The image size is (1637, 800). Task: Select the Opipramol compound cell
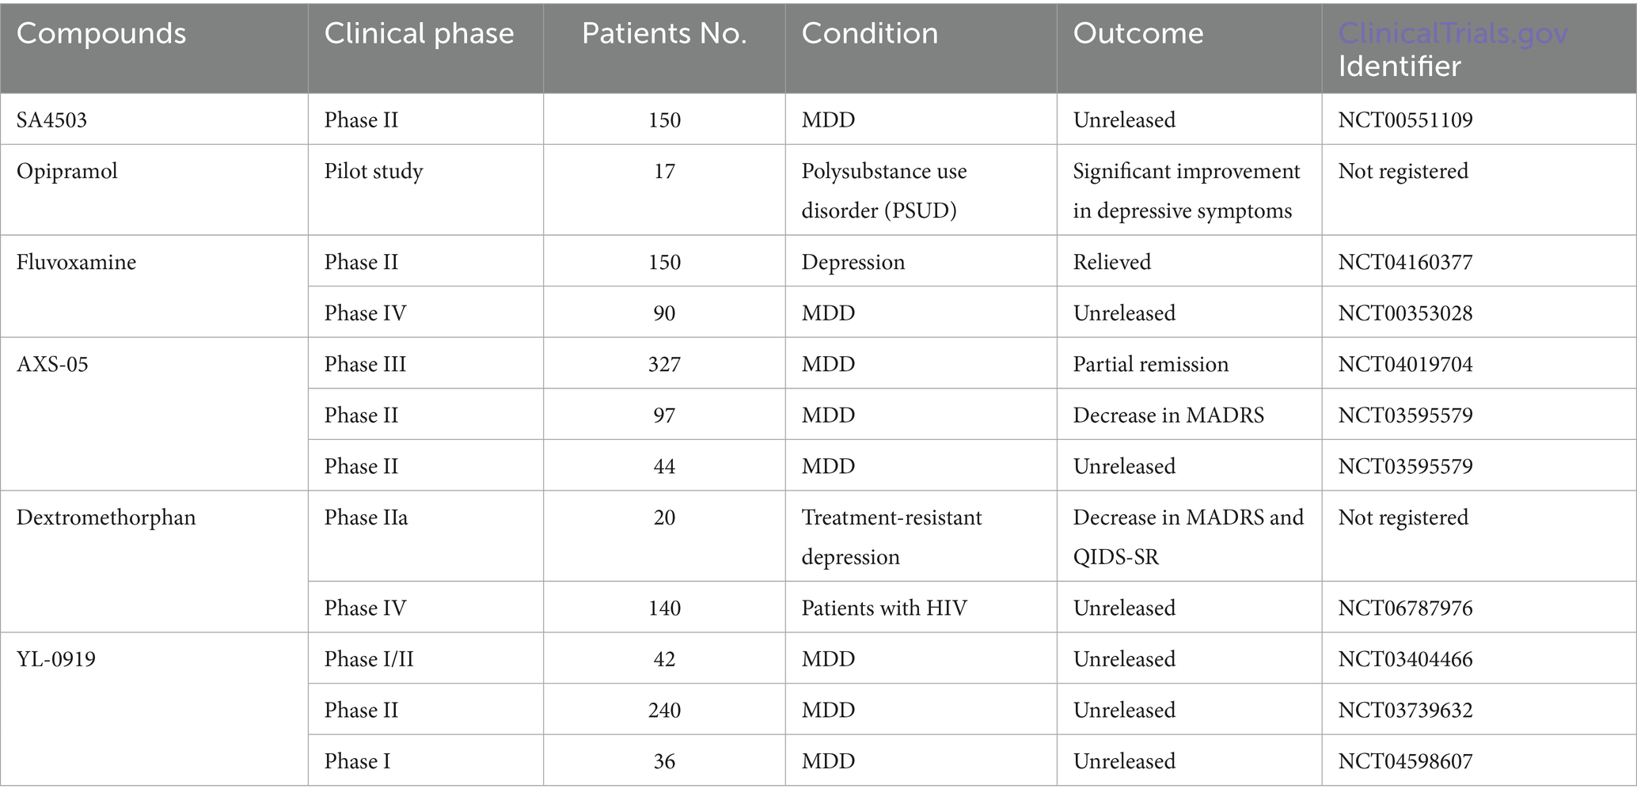point(66,172)
